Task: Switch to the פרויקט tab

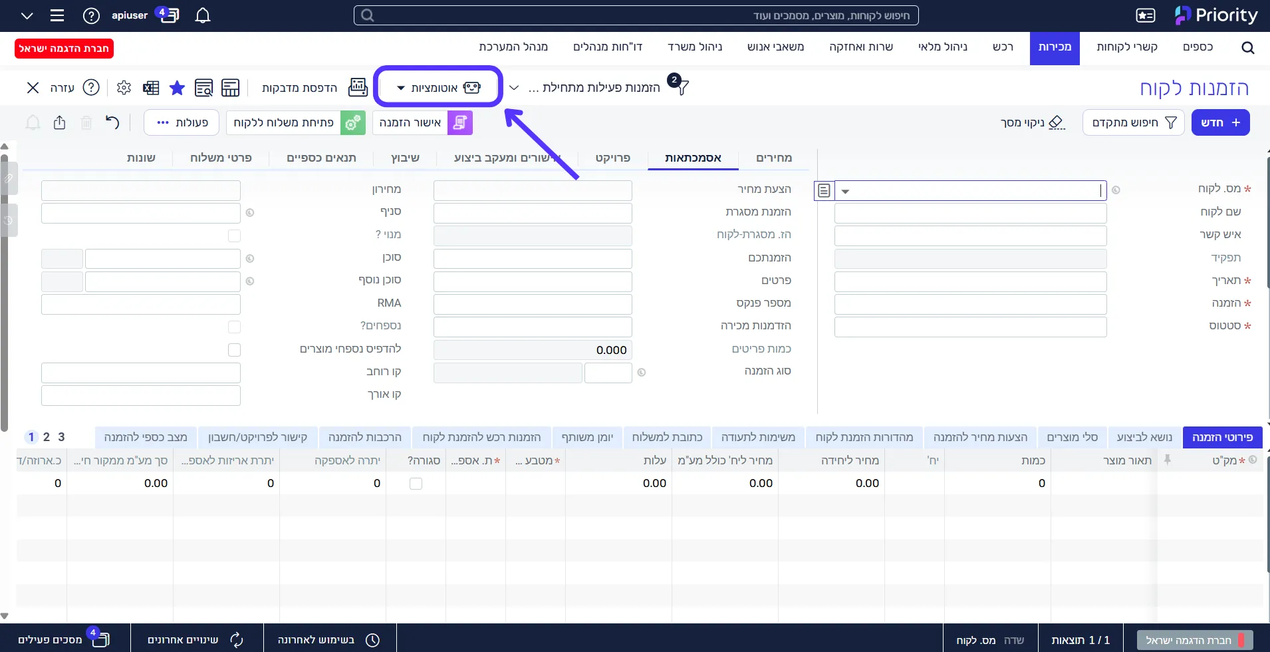Action: [x=612, y=158]
